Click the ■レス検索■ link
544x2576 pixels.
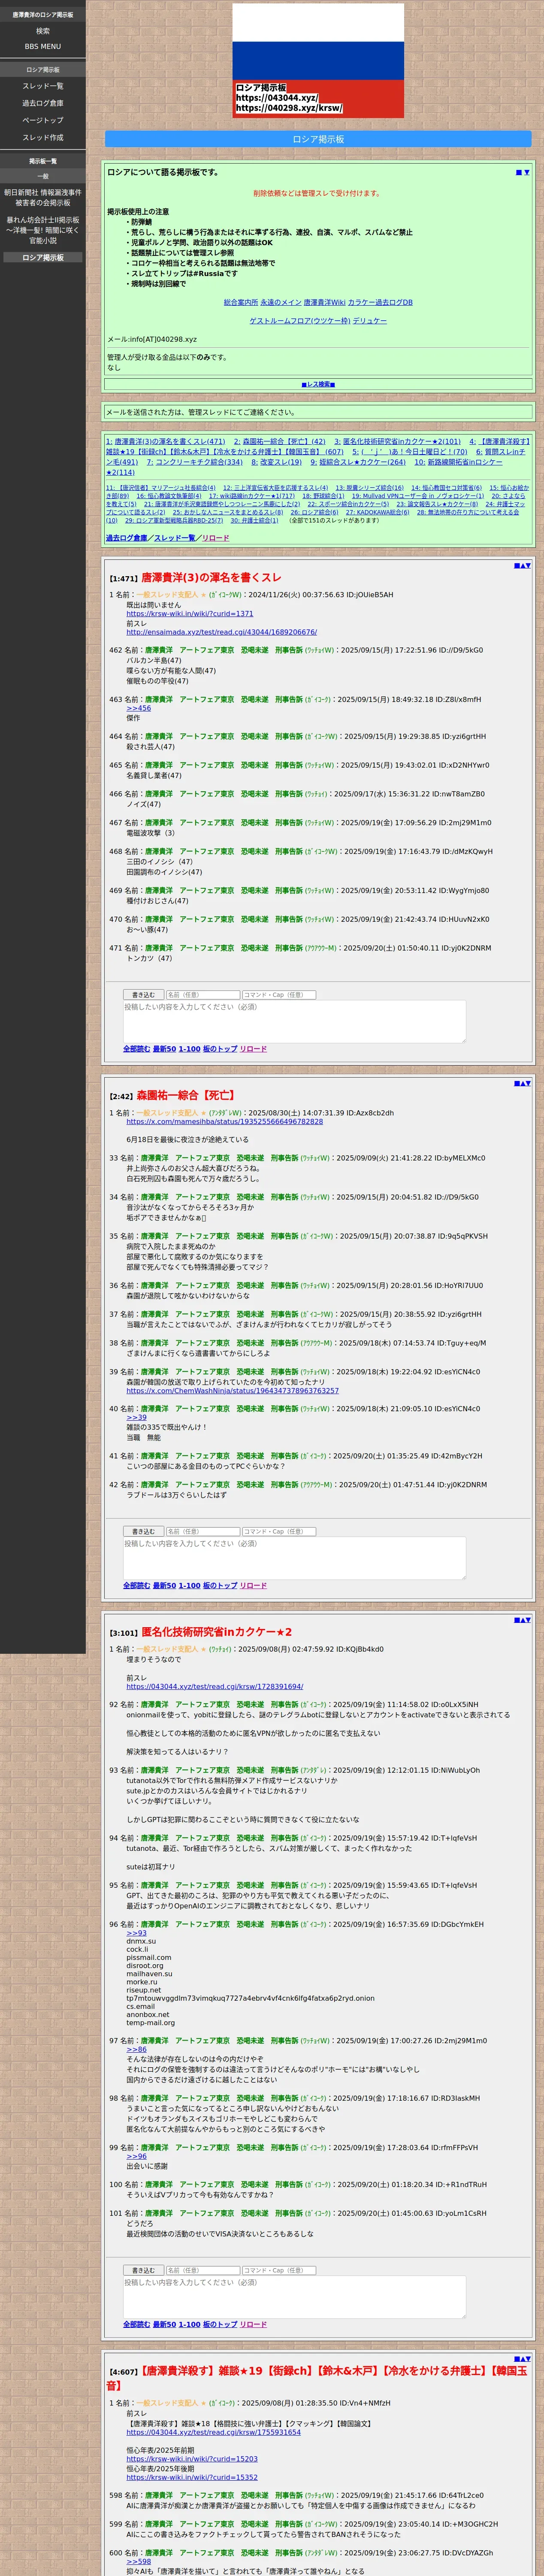[318, 384]
